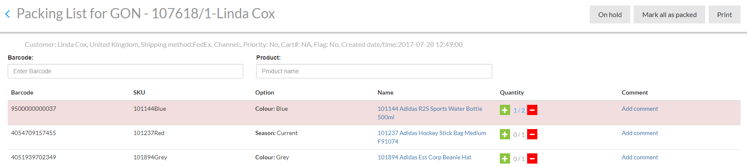Decrease packed quantity for Water Bottle row
The image size is (747, 167).
532,110
